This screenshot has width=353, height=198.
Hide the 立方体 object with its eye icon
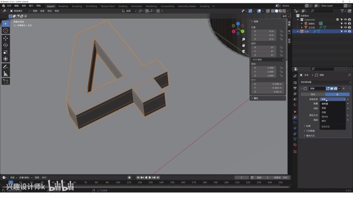tap(346, 28)
